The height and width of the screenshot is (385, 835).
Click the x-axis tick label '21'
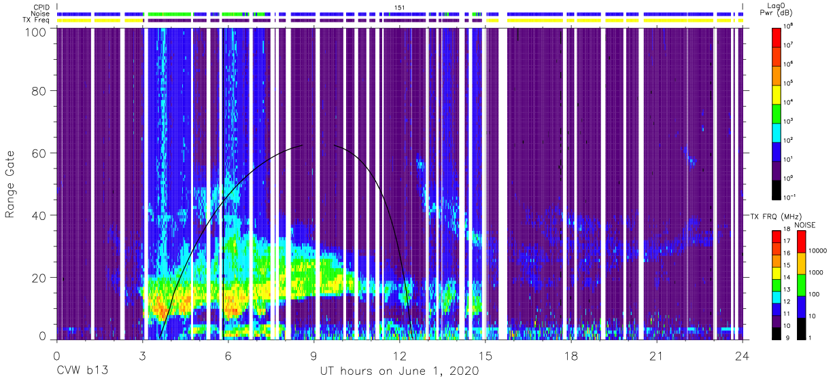point(657,355)
